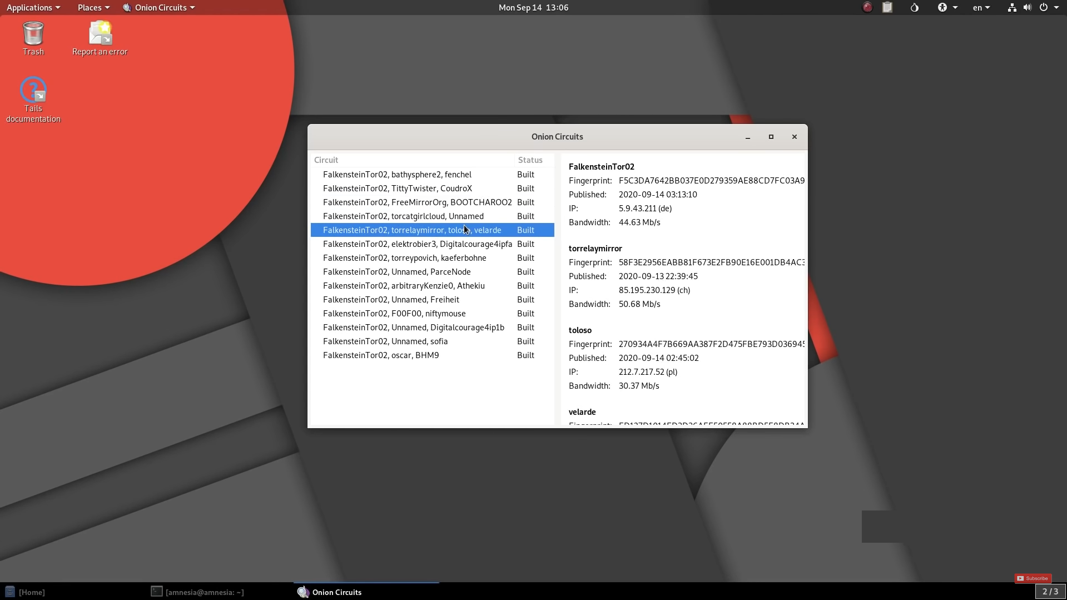
Task: Click the FalkensteinTor02 relay heading
Action: [601, 167]
